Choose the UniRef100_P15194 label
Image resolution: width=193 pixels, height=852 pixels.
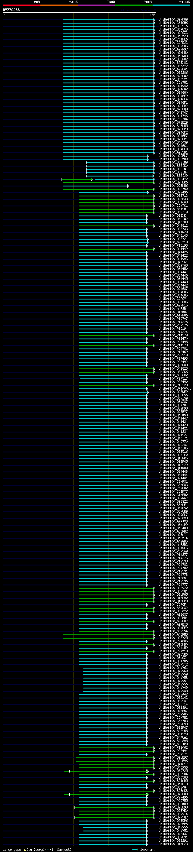pyautogui.click(x=173, y=329)
